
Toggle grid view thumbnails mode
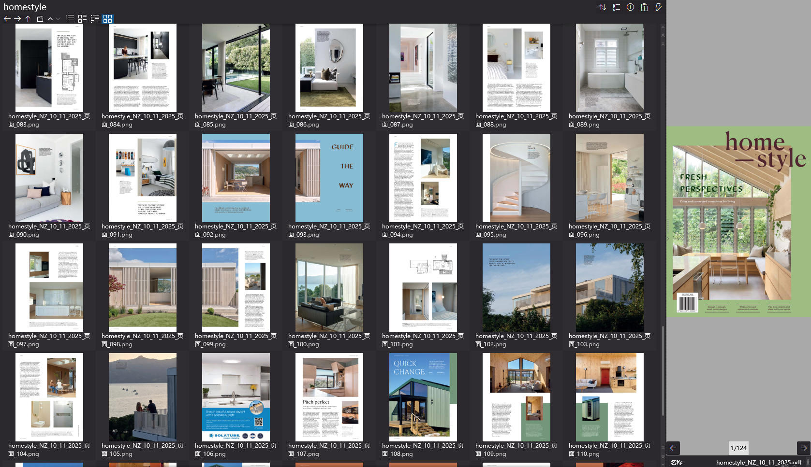[108, 19]
